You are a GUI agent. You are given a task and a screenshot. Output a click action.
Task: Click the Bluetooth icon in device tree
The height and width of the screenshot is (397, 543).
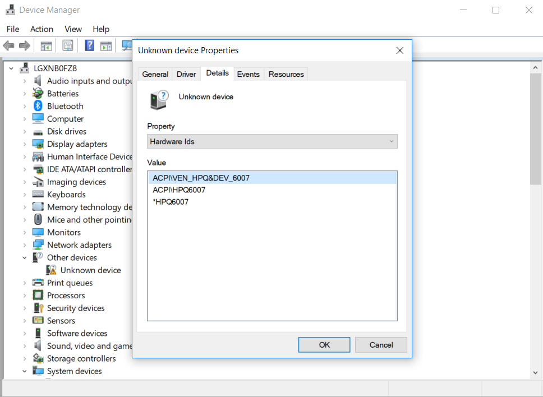38,106
